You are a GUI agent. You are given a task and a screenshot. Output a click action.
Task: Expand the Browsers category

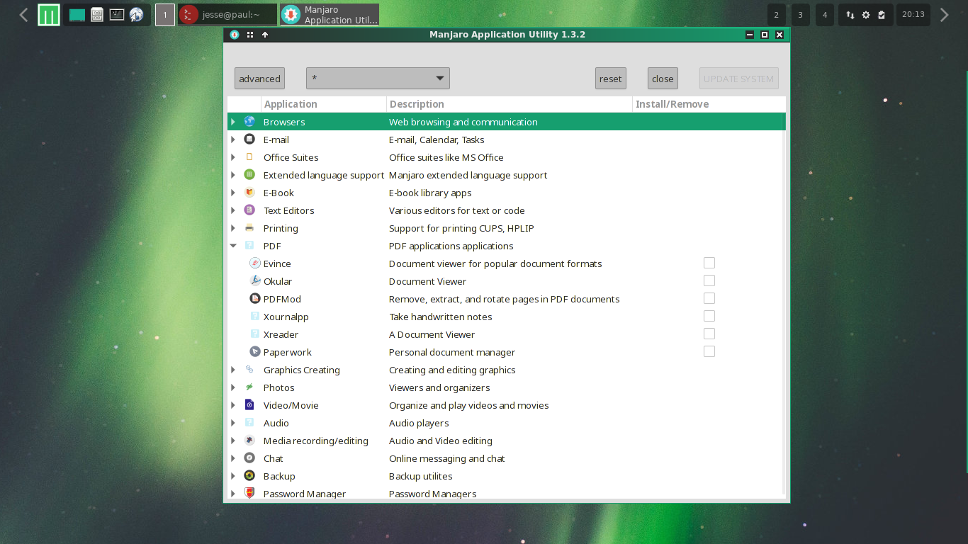(233, 122)
